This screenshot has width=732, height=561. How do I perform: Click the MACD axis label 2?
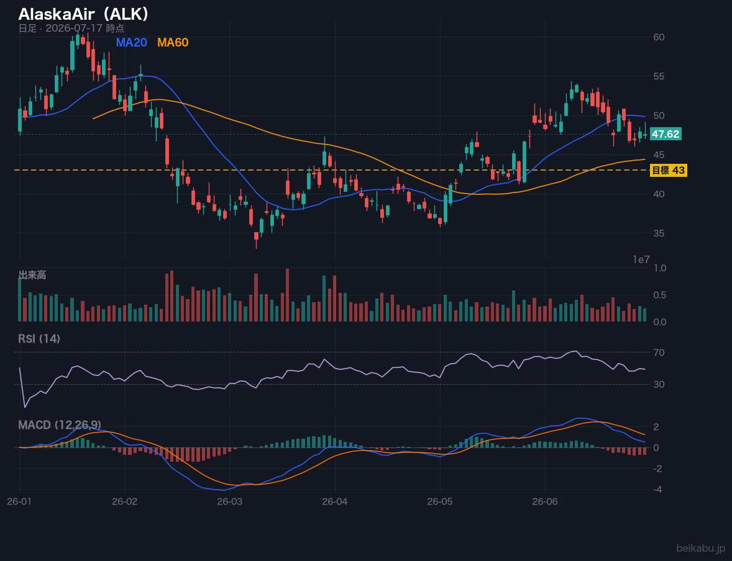pyautogui.click(x=656, y=427)
